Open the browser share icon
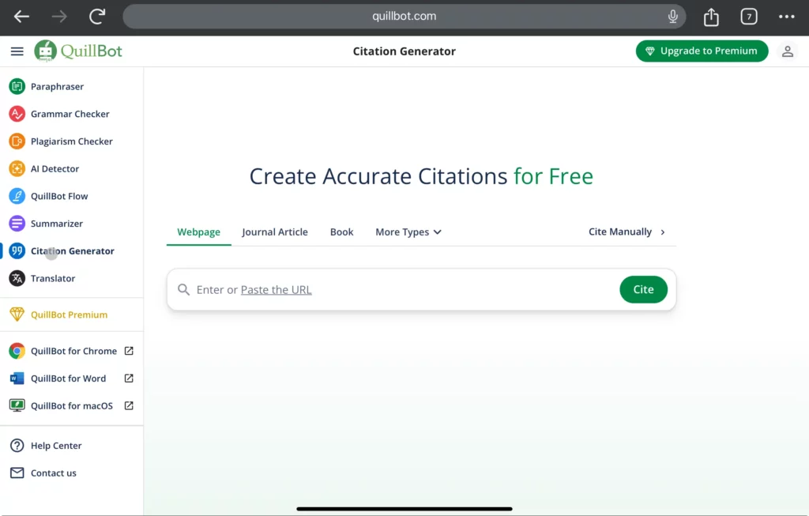Screen dimensions: 809x516 711,17
